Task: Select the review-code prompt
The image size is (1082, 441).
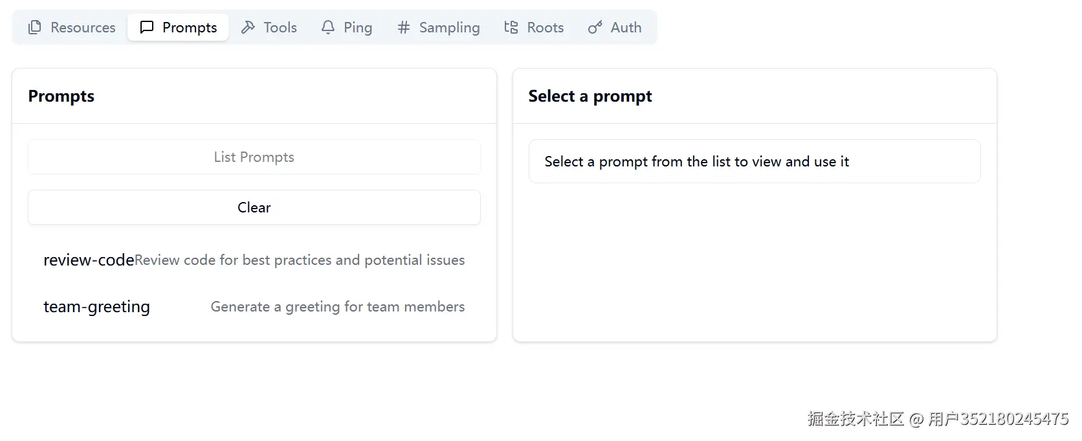Action: [89, 260]
